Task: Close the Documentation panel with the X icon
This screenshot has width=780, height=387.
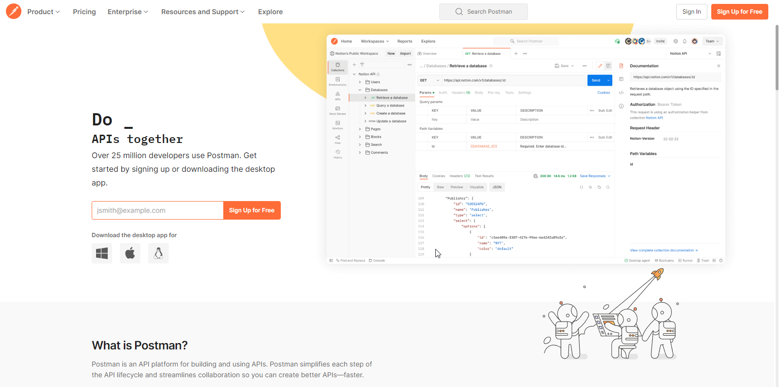Action: coord(719,66)
